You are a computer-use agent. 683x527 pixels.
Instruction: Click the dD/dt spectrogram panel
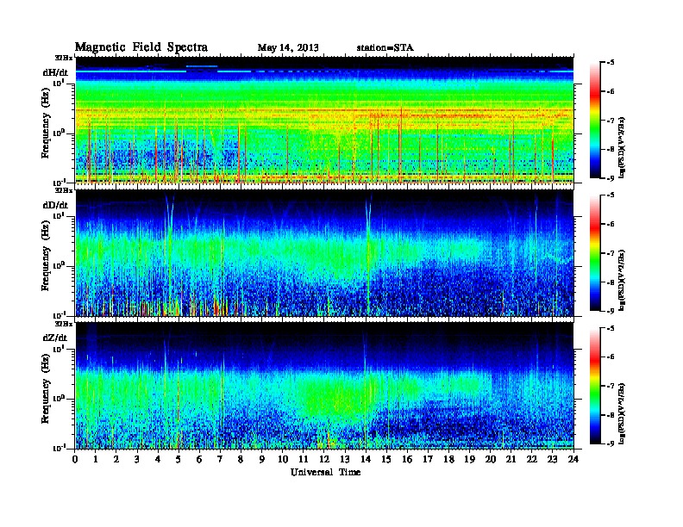(324, 253)
